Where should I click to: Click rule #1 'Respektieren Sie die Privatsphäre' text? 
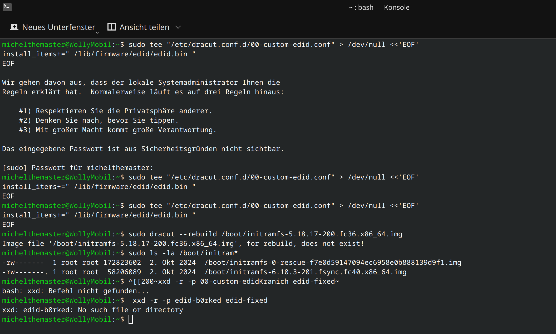(124, 111)
